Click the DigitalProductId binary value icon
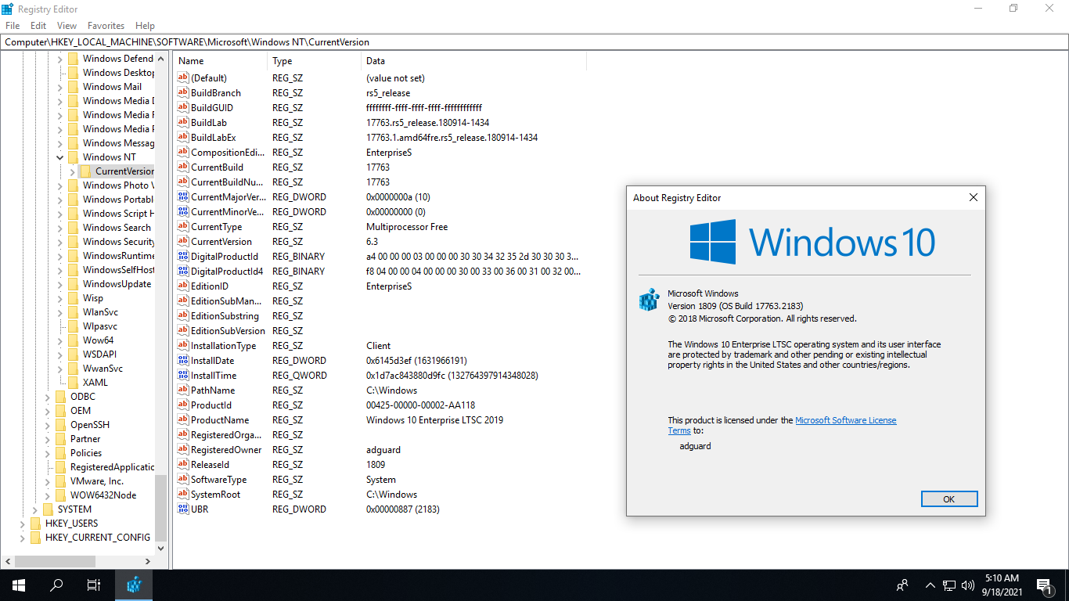Screen dimensions: 1069x601 pyautogui.click(x=183, y=257)
